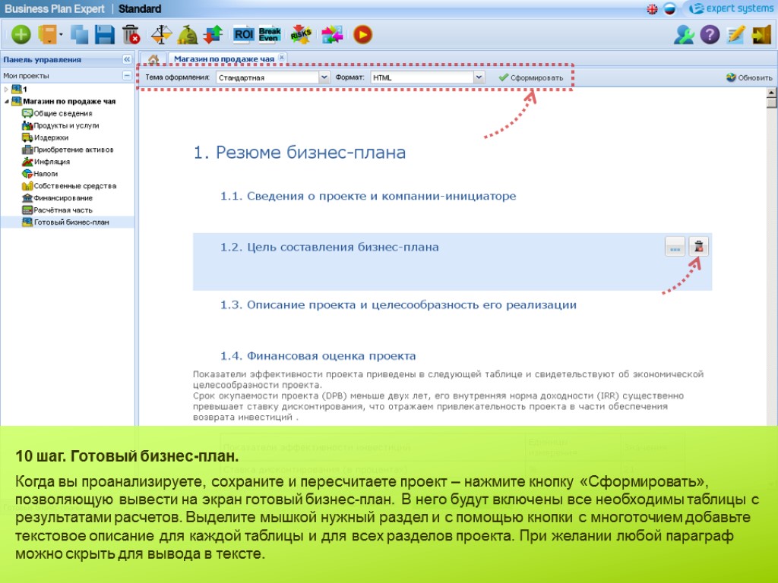Image resolution: width=778 pixels, height=583 pixels.
Task: Click the theme field showing Стандартная
Action: tap(267, 77)
